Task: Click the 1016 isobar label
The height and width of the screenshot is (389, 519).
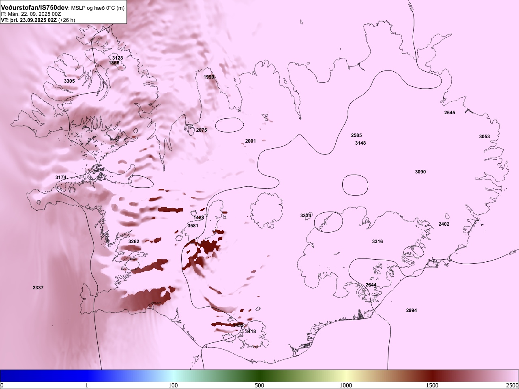Action: tap(411, 6)
